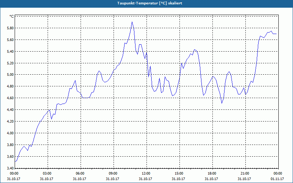Click the 06:00 time axis label
Image resolution: width=293 pixels, height=183 pixels.
tap(81, 173)
